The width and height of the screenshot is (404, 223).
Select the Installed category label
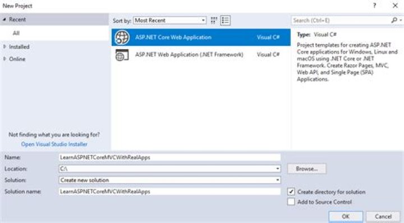[x=19, y=47]
